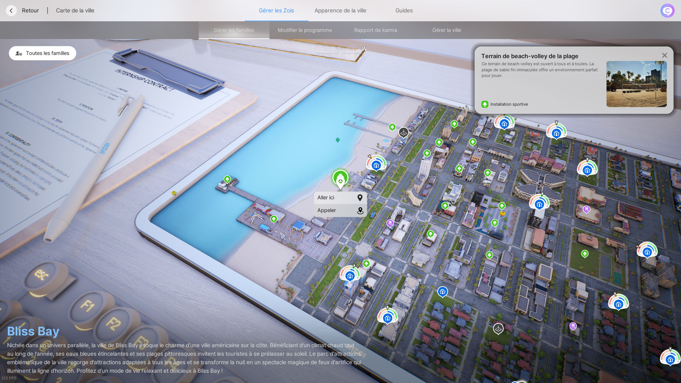Select the purple shop marker near the bottom right
681x383 pixels.
[573, 326]
